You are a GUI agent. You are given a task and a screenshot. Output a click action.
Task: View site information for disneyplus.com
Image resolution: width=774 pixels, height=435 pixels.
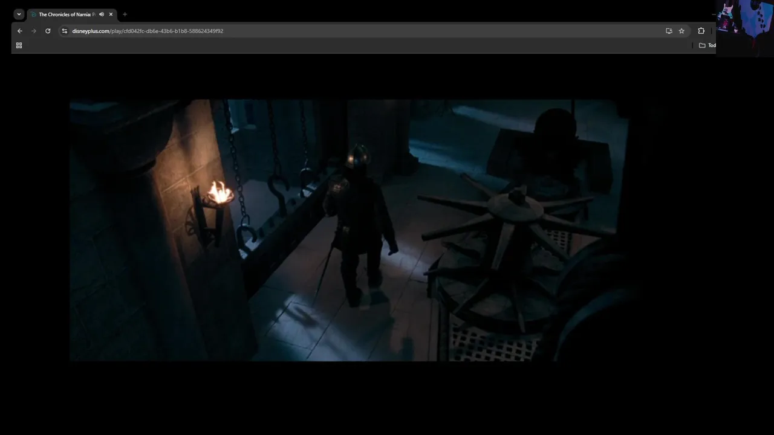pyautogui.click(x=65, y=31)
